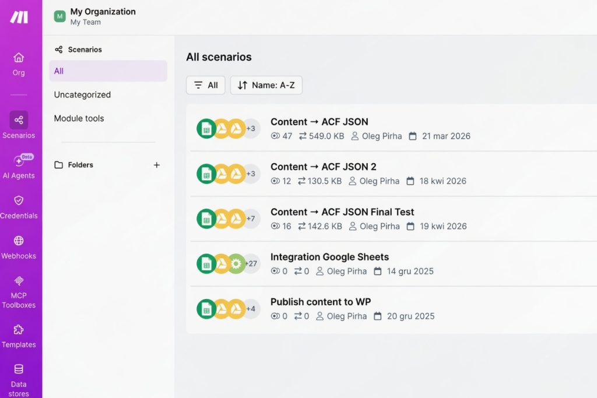
Task: Click the green M organization avatar
Action: pos(60,16)
